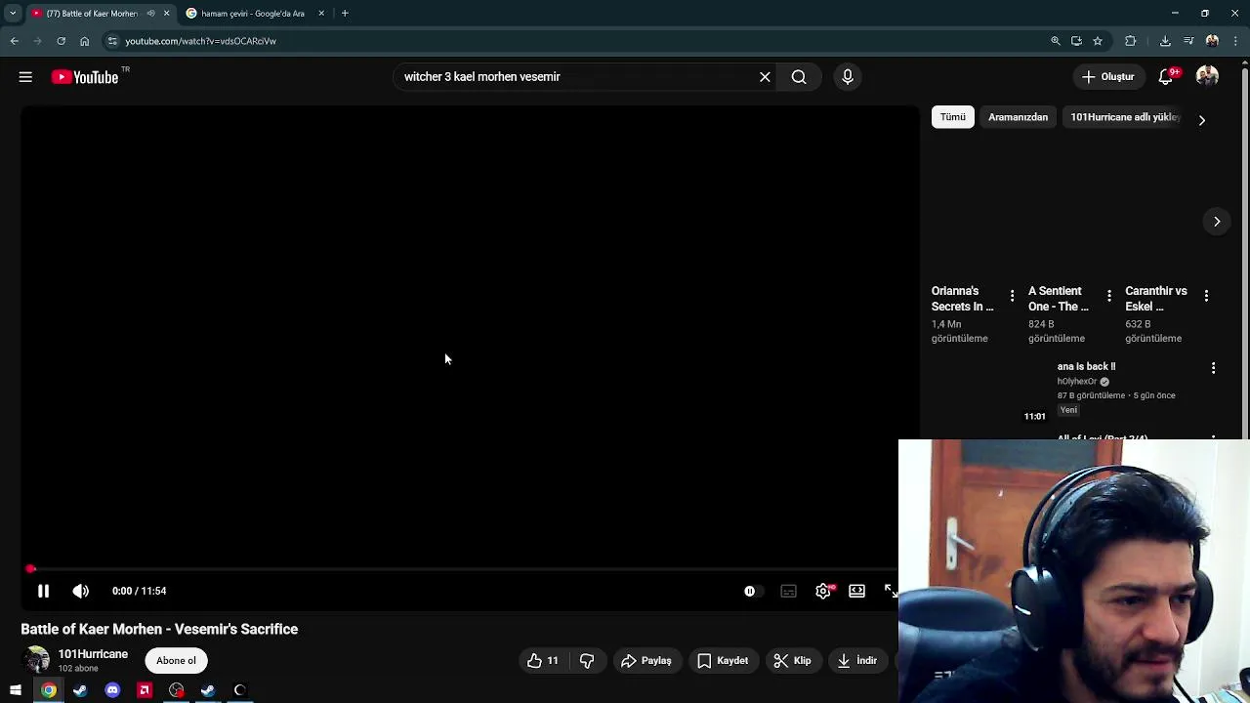
Task: Open the Oluştur create button
Action: 1108,77
